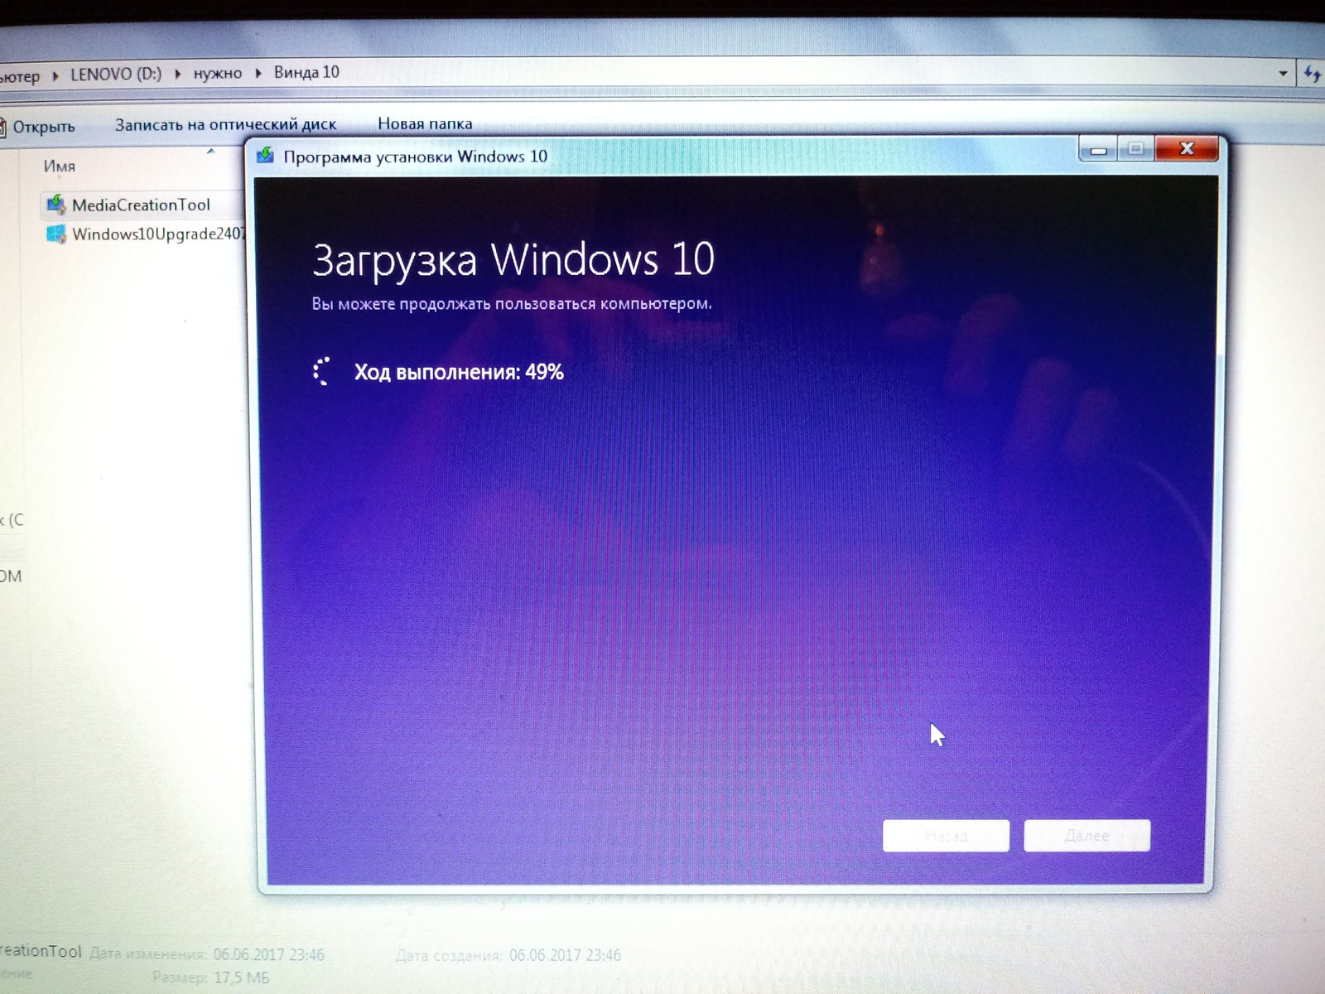
Task: Click the Далее button in setup window
Action: point(1086,836)
